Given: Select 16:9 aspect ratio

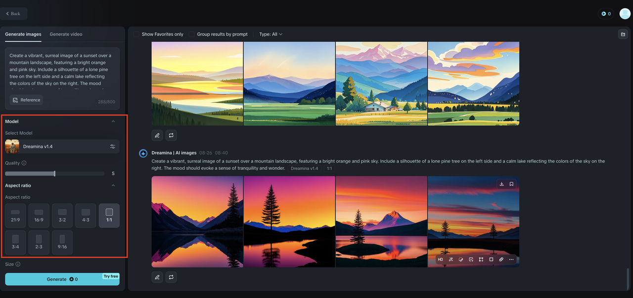Looking at the screenshot, I should (39, 215).
